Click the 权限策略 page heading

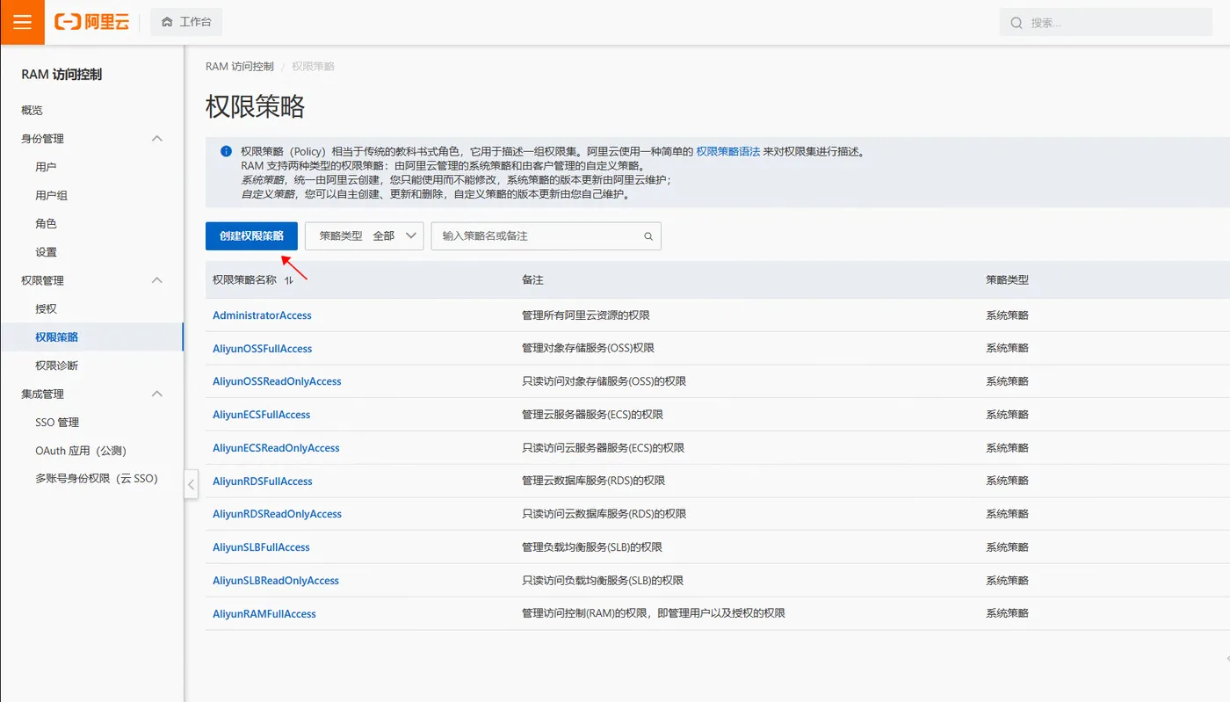click(x=255, y=107)
